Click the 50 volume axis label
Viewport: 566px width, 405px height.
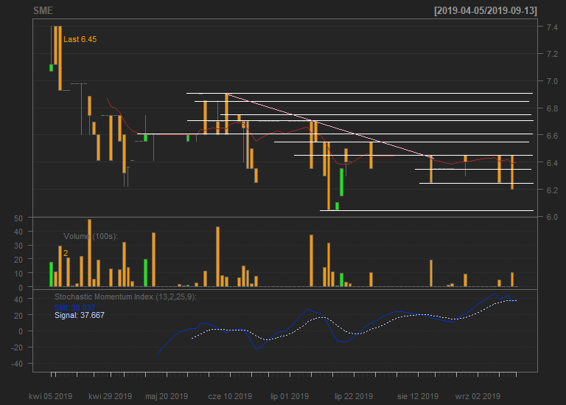[x=18, y=218]
